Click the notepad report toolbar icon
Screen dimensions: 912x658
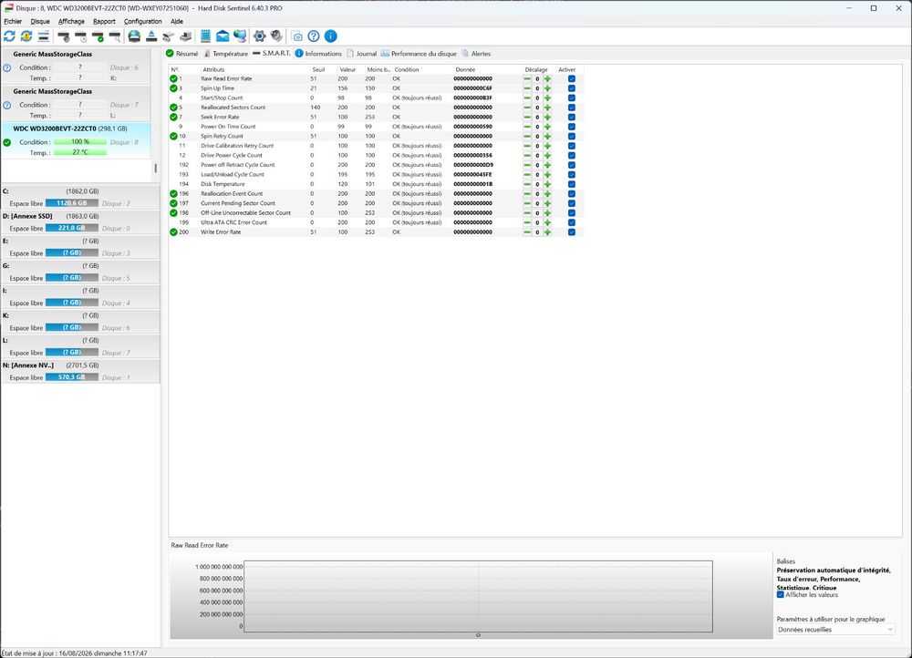coord(205,36)
